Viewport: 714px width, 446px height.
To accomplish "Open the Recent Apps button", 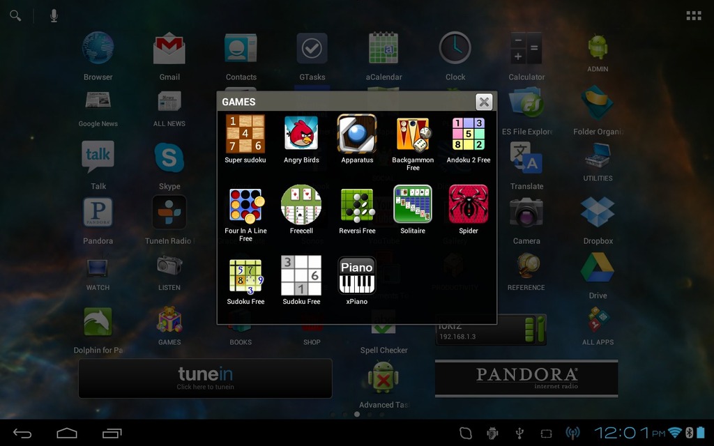I will pyautogui.click(x=112, y=433).
